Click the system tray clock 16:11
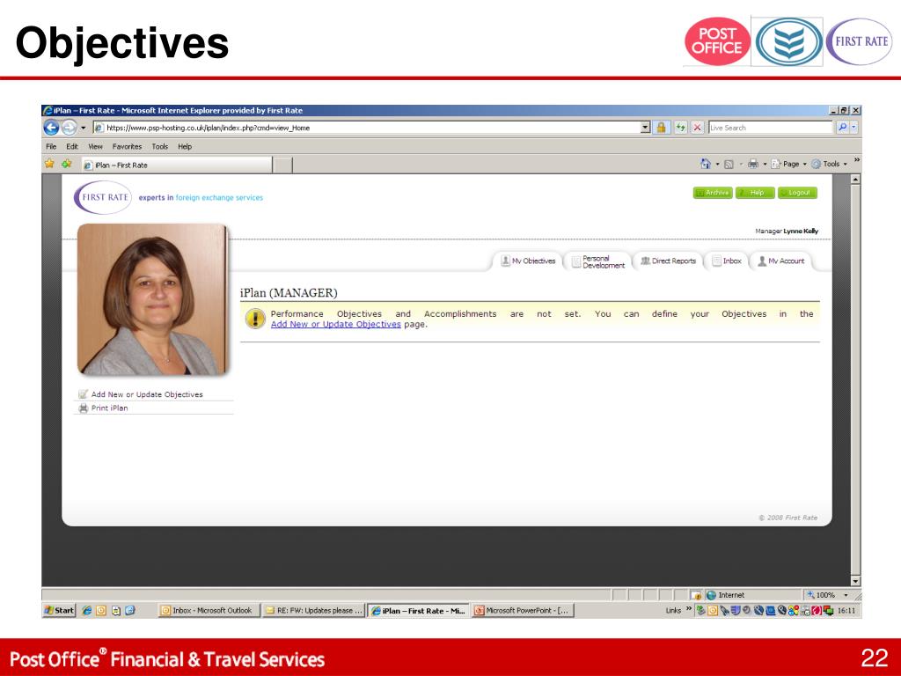901x676 pixels. coord(846,611)
